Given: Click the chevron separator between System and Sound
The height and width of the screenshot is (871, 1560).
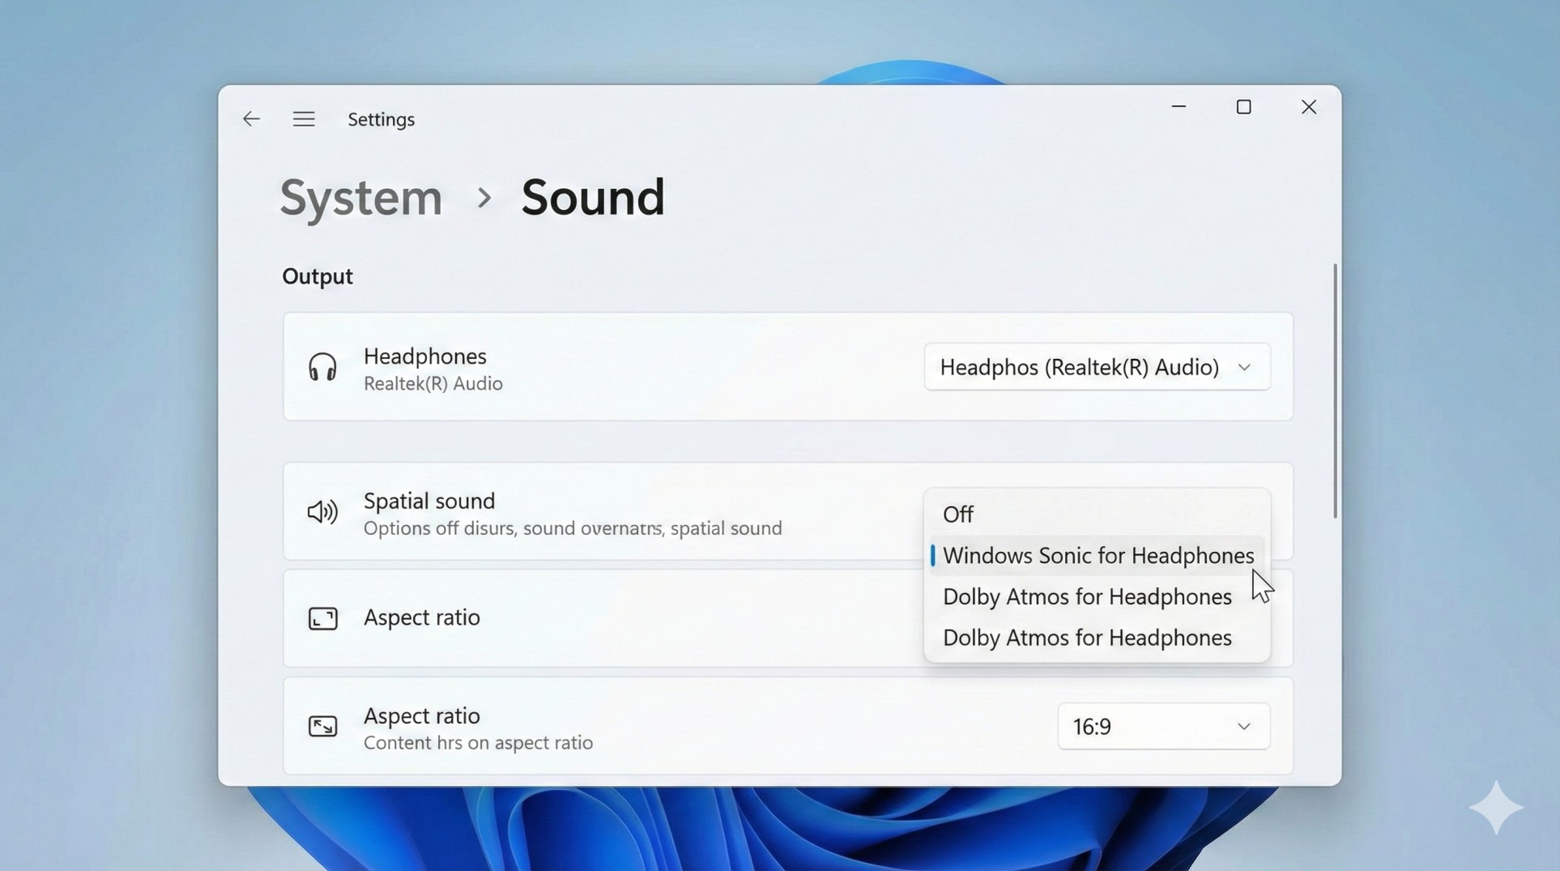Looking at the screenshot, I should click(x=484, y=199).
